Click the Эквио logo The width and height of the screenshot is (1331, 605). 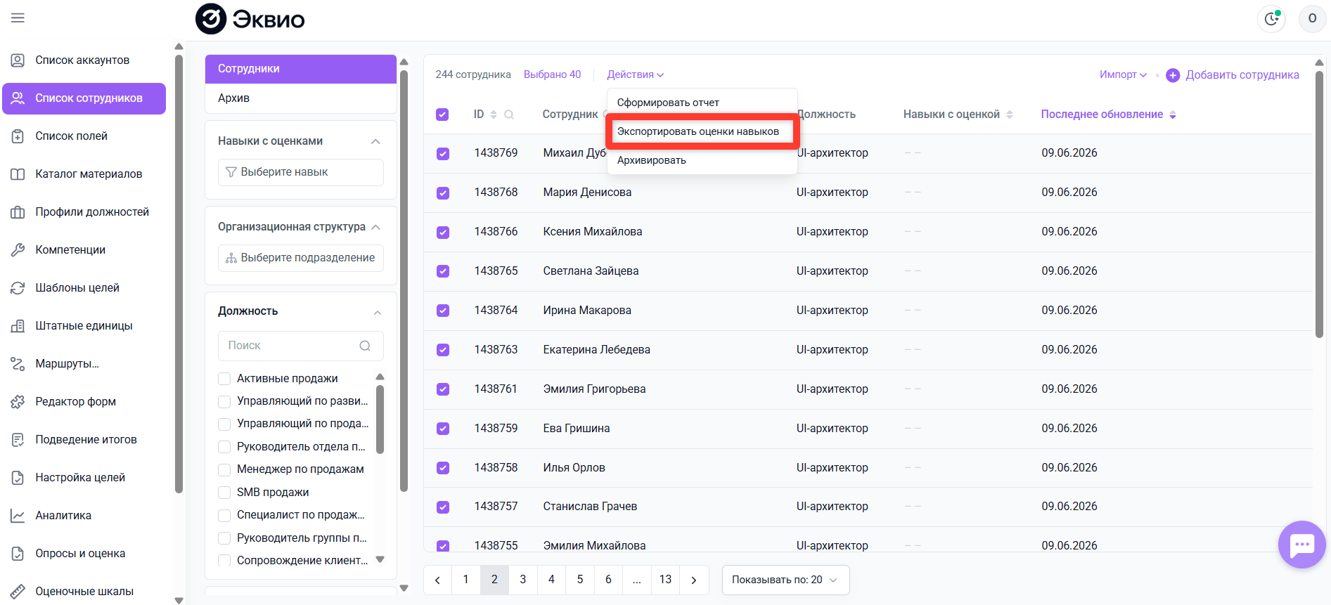250,19
